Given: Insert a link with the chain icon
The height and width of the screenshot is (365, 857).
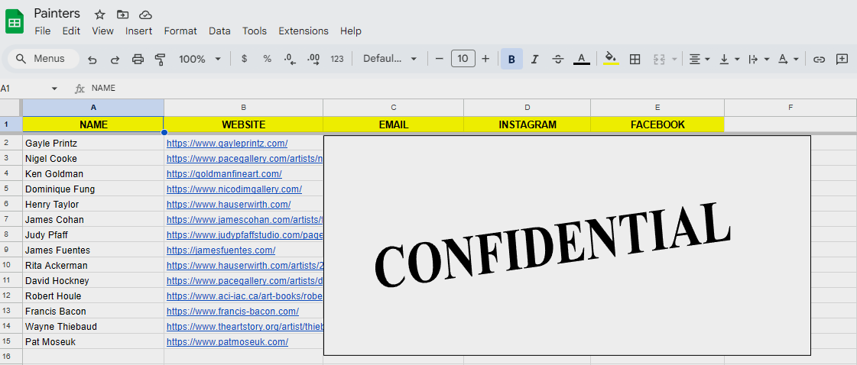Looking at the screenshot, I should click(819, 59).
